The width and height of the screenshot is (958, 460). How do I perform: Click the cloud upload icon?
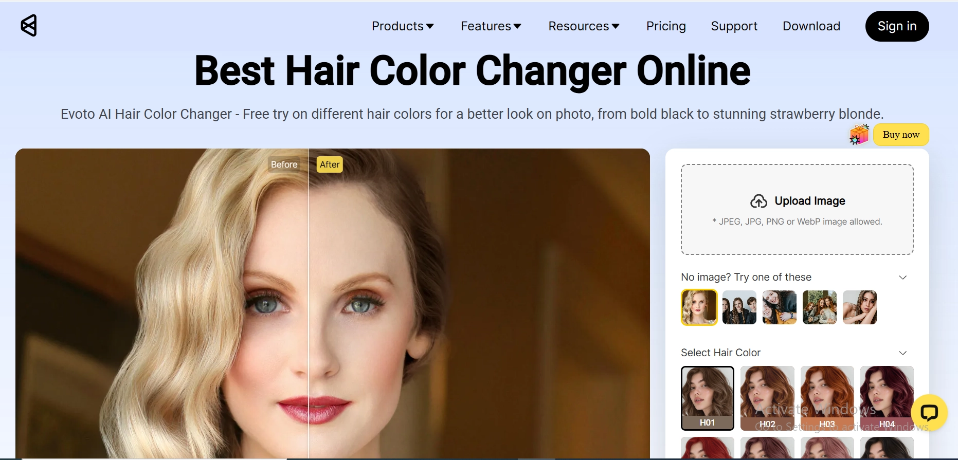[758, 201]
